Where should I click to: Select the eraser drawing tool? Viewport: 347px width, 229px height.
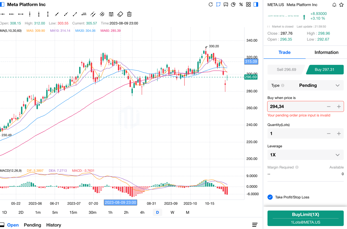pos(120,14)
